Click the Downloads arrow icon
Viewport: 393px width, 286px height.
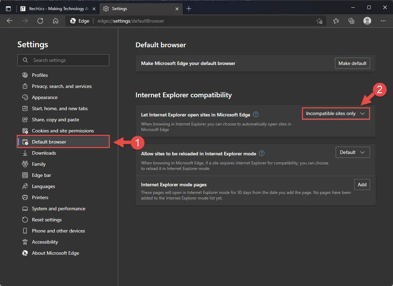point(25,153)
